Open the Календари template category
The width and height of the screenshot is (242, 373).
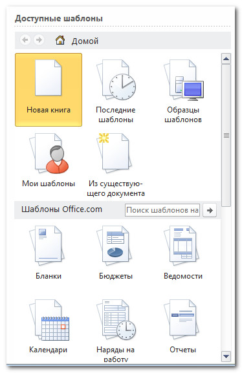[49, 326]
